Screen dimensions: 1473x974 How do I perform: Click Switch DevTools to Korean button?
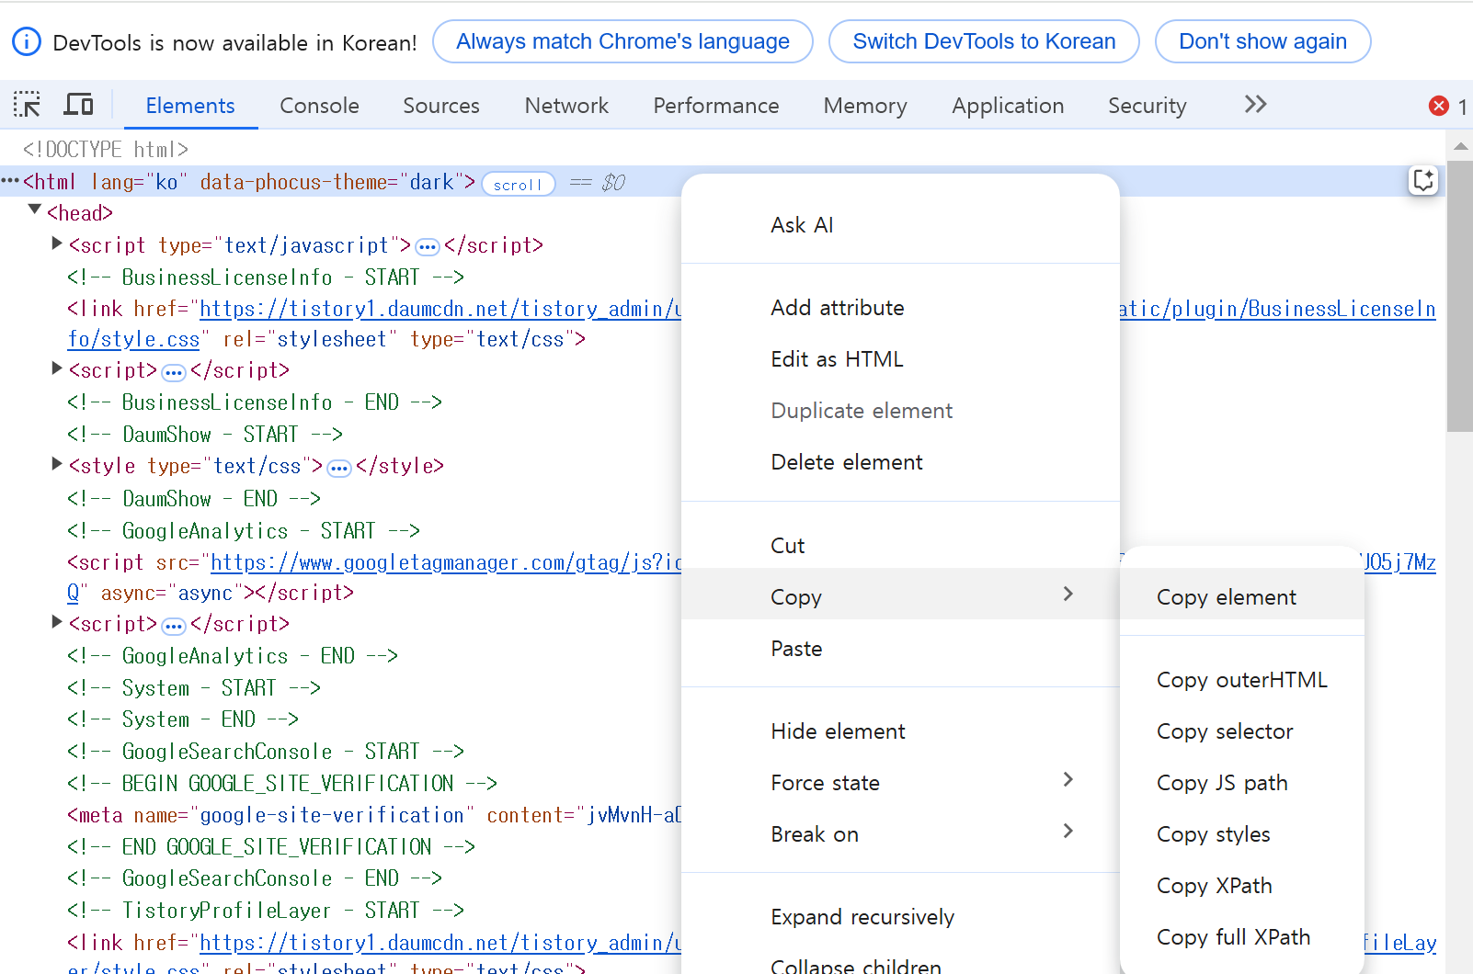coord(984,41)
